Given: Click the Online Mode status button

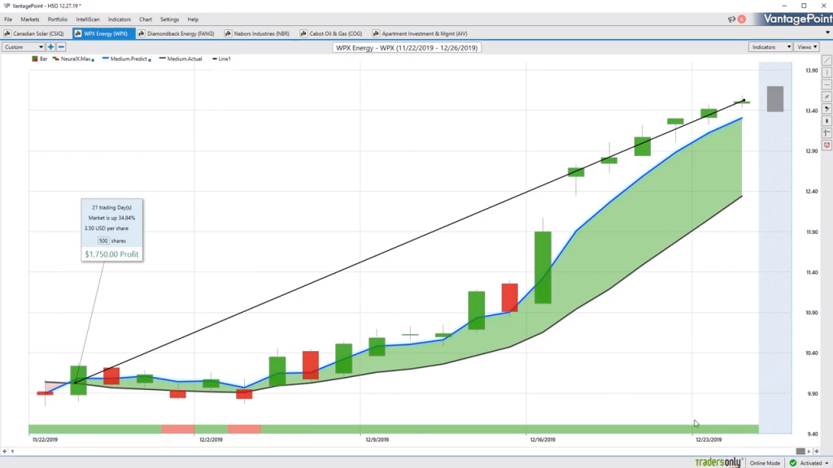Looking at the screenshot, I should pyautogui.click(x=765, y=463).
